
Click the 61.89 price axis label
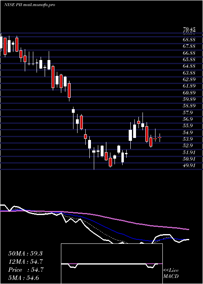[x=189, y=86]
